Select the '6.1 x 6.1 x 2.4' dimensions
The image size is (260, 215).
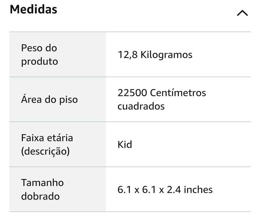click(x=149, y=189)
